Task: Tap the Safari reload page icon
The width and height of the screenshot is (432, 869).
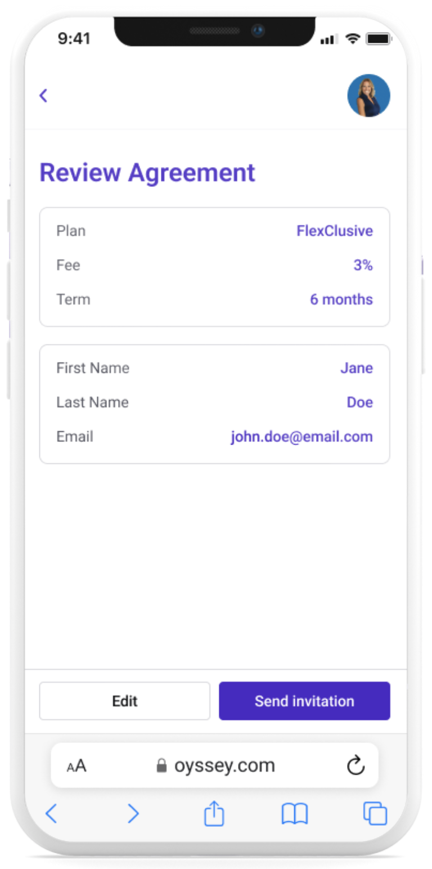Action: (x=355, y=765)
